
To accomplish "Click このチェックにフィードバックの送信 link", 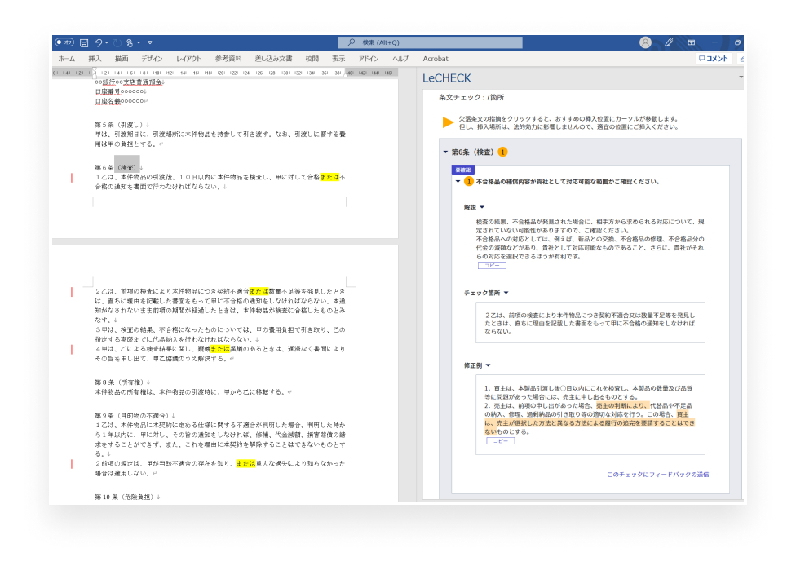I will pyautogui.click(x=658, y=475).
